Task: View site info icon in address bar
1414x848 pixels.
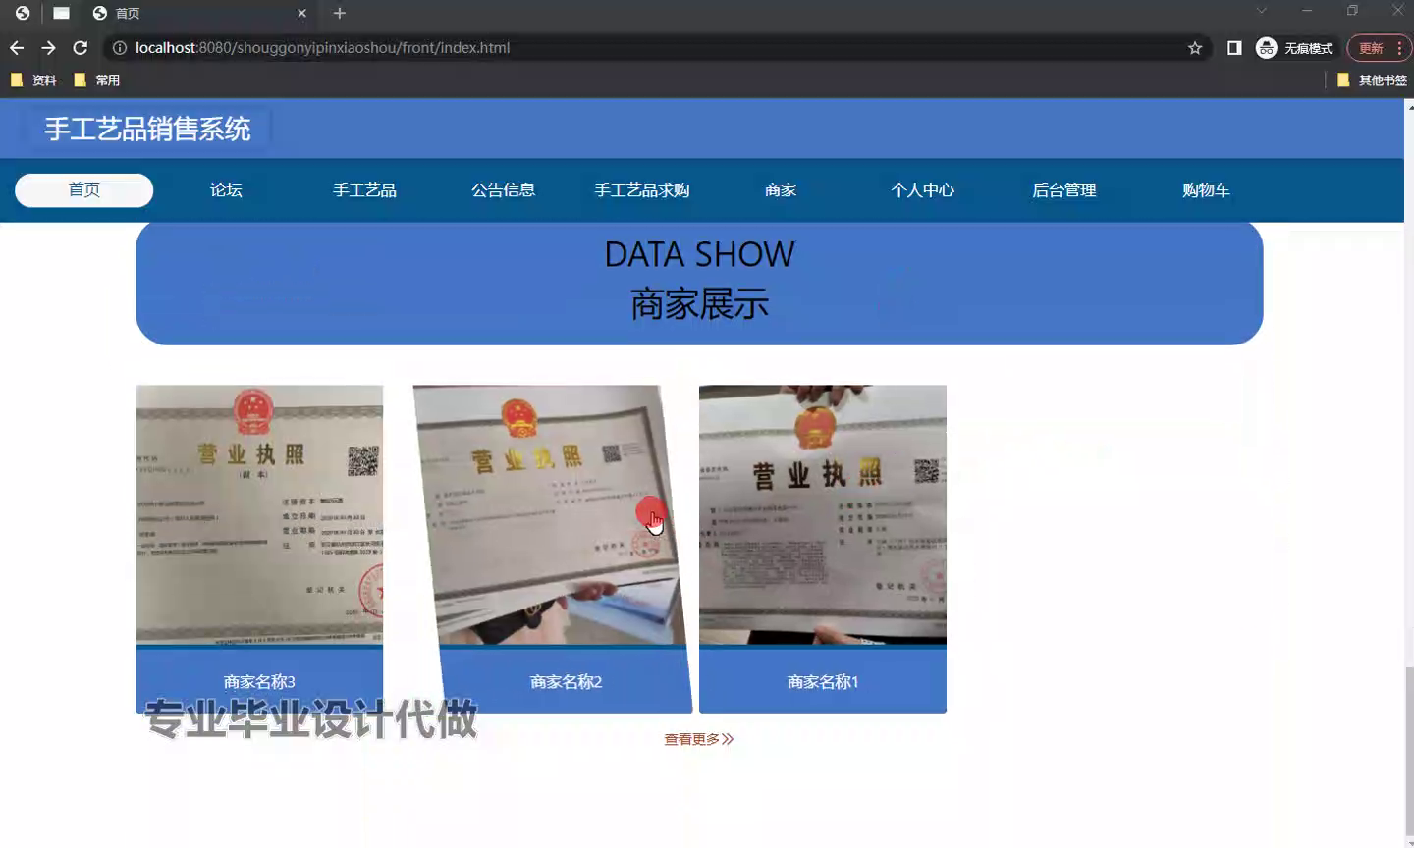Action: click(119, 48)
